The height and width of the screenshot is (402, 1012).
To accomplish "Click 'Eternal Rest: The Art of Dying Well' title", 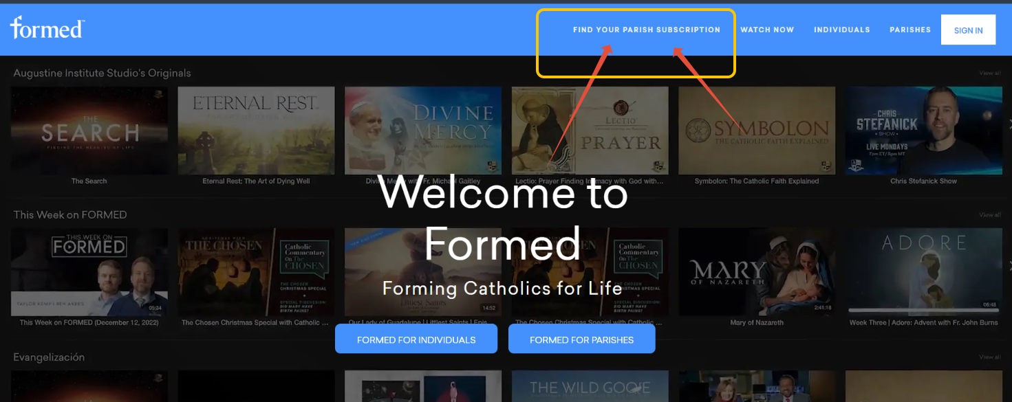I will pyautogui.click(x=257, y=181).
